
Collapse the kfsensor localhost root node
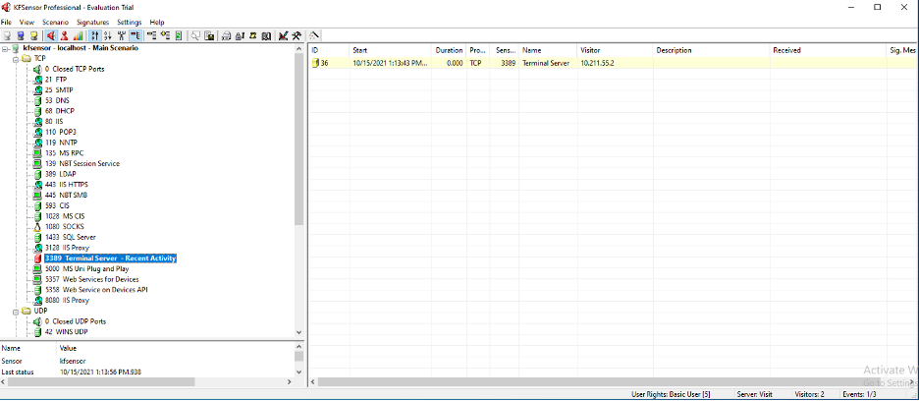click(5, 48)
